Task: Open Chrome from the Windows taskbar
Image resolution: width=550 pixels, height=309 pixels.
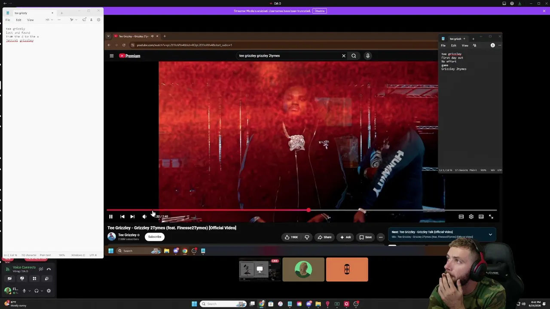Action: pyautogui.click(x=262, y=304)
